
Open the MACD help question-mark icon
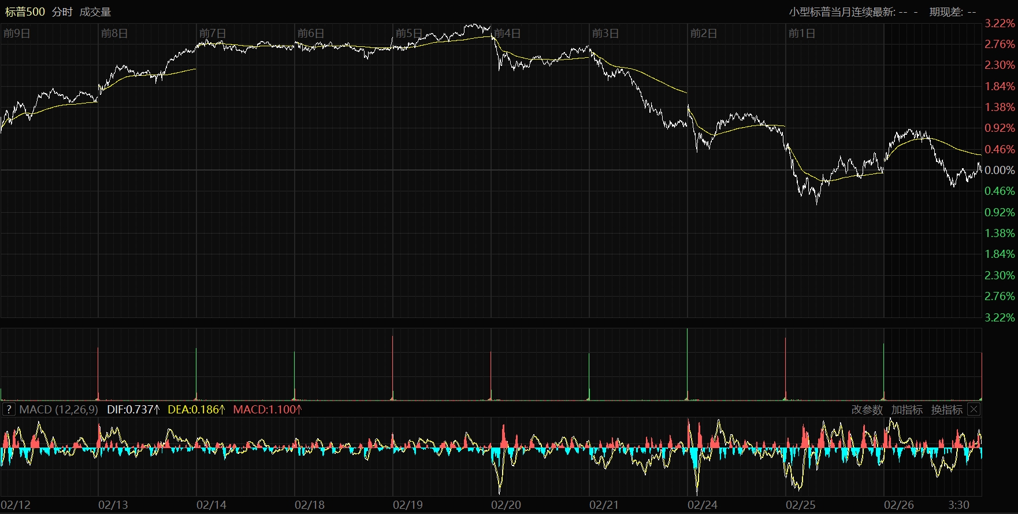tap(9, 409)
